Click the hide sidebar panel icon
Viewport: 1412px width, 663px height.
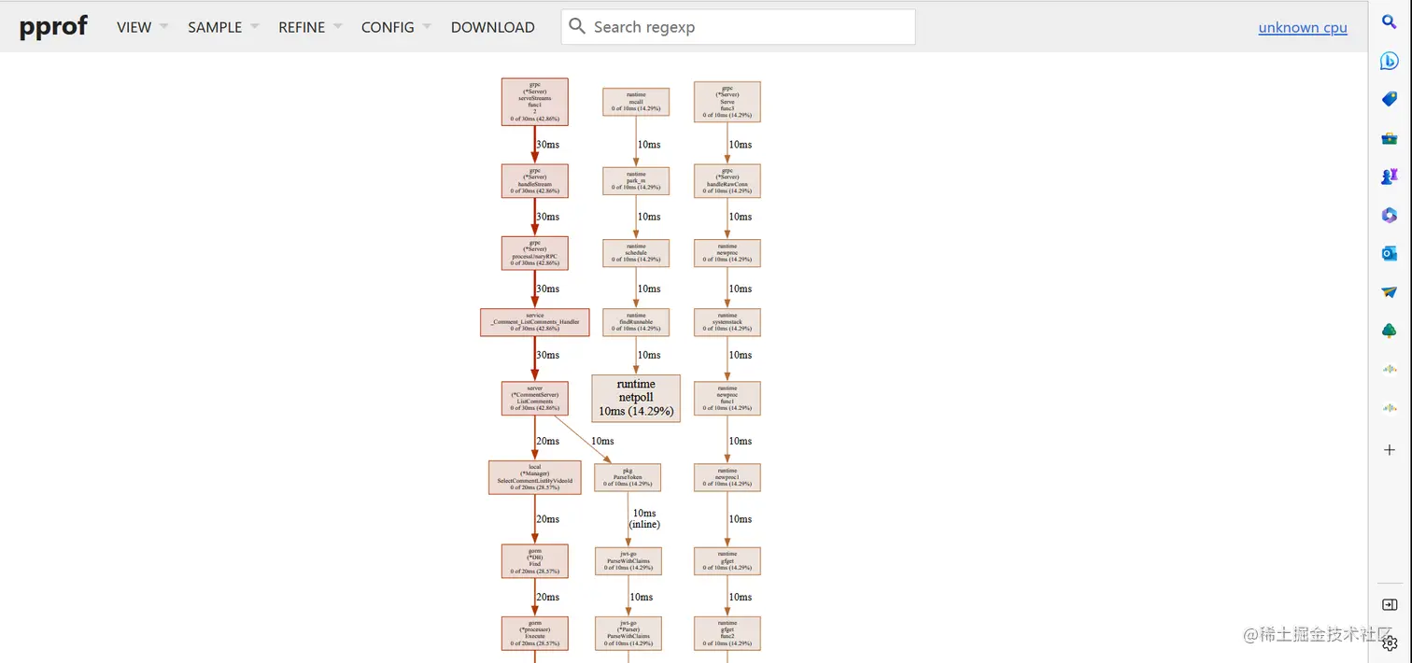tap(1390, 604)
